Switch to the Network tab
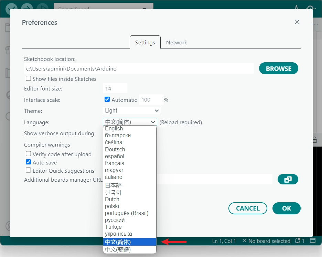The image size is (322, 257). 176,43
